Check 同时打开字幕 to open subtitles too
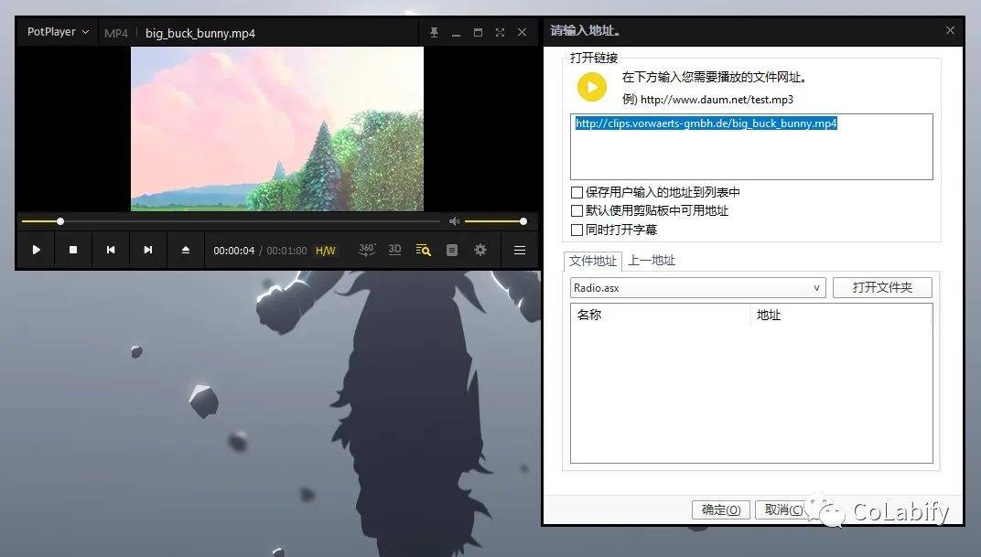The height and width of the screenshot is (557, 981). (x=577, y=228)
